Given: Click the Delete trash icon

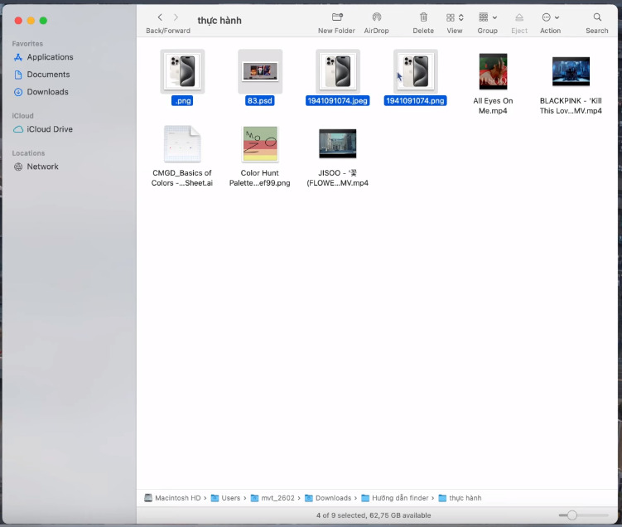Looking at the screenshot, I should [x=423, y=17].
